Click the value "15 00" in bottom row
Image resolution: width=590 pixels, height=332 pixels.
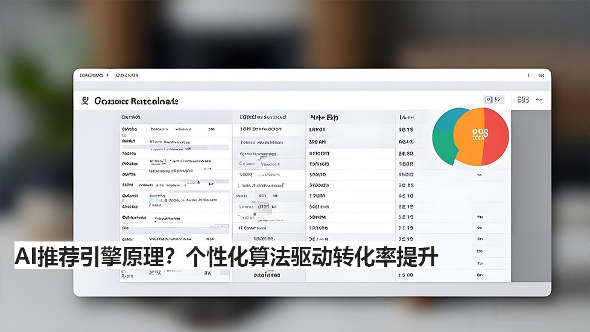[x=406, y=275]
